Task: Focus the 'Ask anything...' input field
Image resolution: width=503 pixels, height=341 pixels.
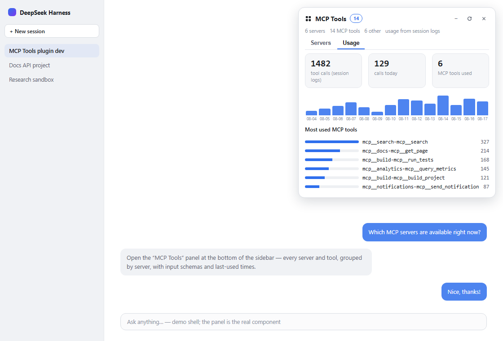Action: (x=304, y=322)
